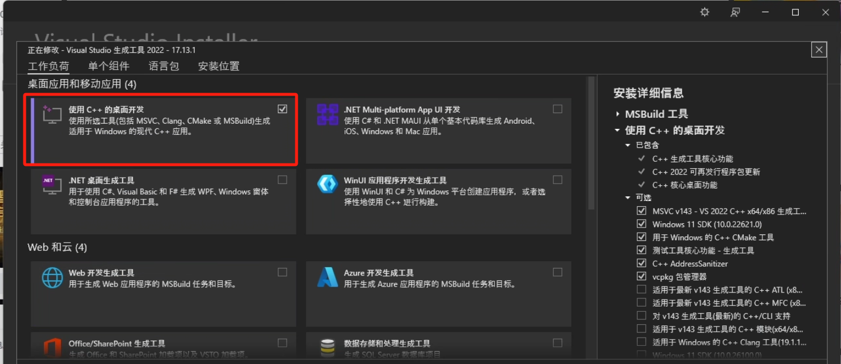Click the workloads list vertical scrollbar

click(x=591, y=144)
